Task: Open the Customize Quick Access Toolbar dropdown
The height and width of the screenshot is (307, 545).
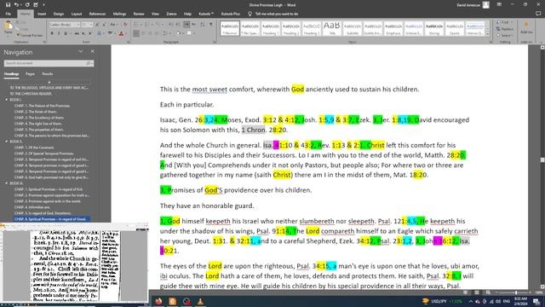Action: coord(43,5)
